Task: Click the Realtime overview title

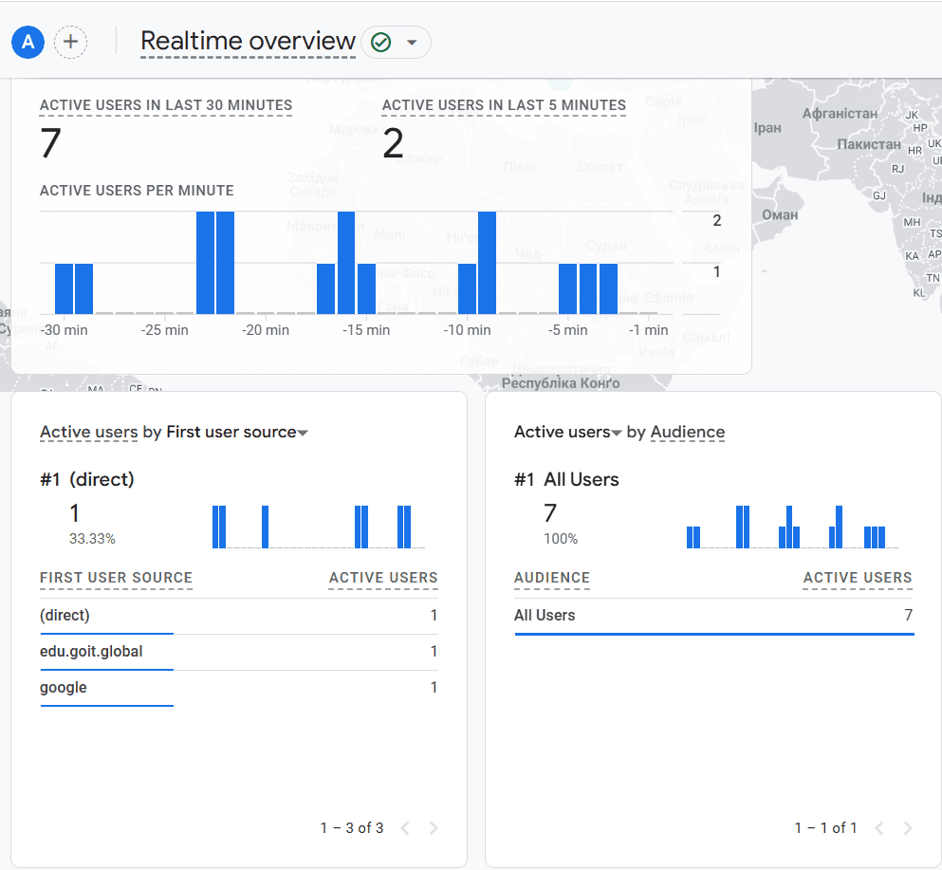Action: pyautogui.click(x=248, y=41)
